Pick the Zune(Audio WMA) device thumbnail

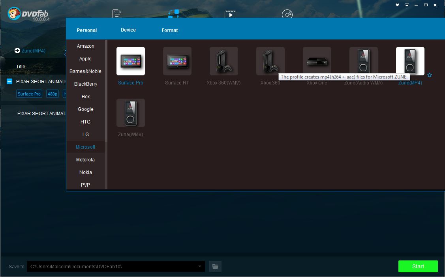point(363,61)
